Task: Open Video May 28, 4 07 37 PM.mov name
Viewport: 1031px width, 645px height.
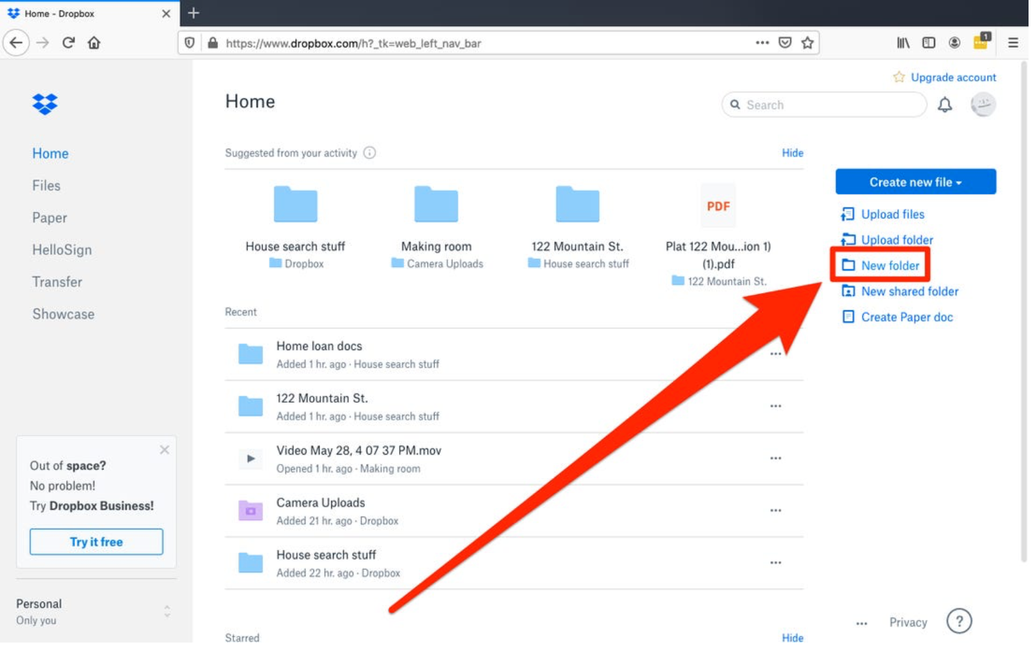Action: tap(359, 451)
